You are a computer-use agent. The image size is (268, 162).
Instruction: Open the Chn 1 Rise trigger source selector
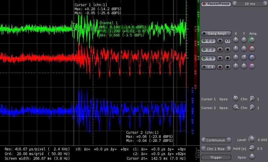(216, 149)
